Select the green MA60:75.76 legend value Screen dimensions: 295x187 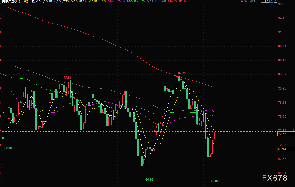pos(136,1)
